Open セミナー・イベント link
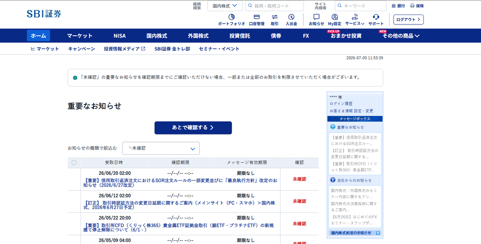Screen dimensions: 481x244 219,49
